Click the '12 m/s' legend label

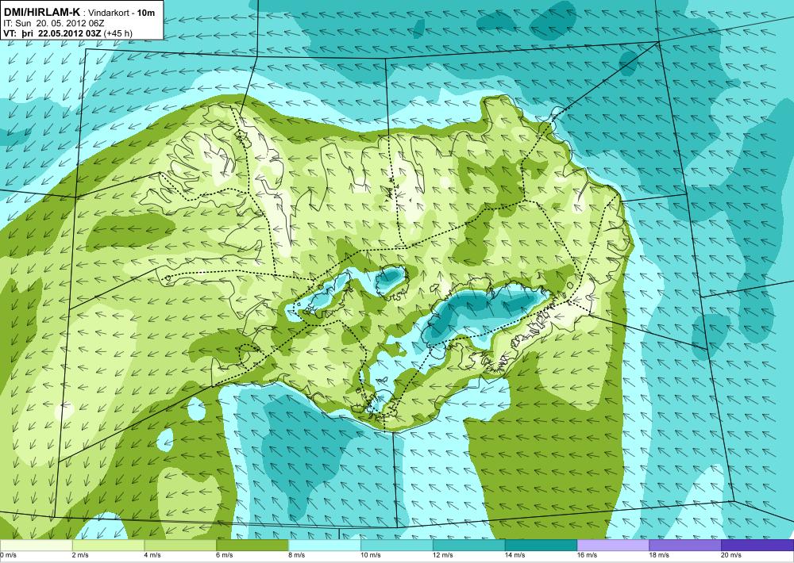click(442, 555)
